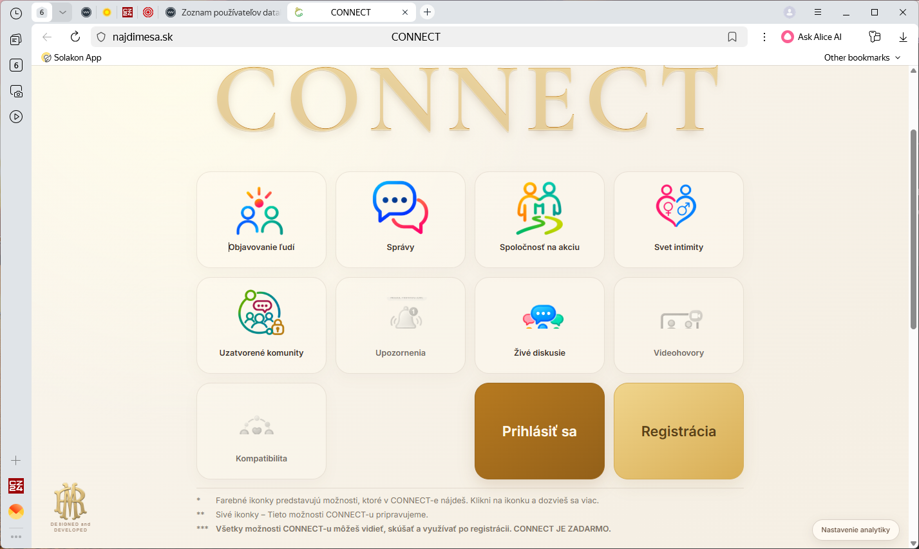Viewport: 919px width, 549px height.
Task: Open Nastavenie analytiky settings
Action: click(x=855, y=530)
